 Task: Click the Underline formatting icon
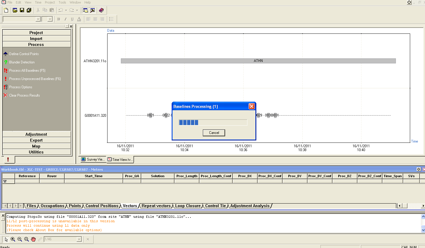click(x=72, y=19)
